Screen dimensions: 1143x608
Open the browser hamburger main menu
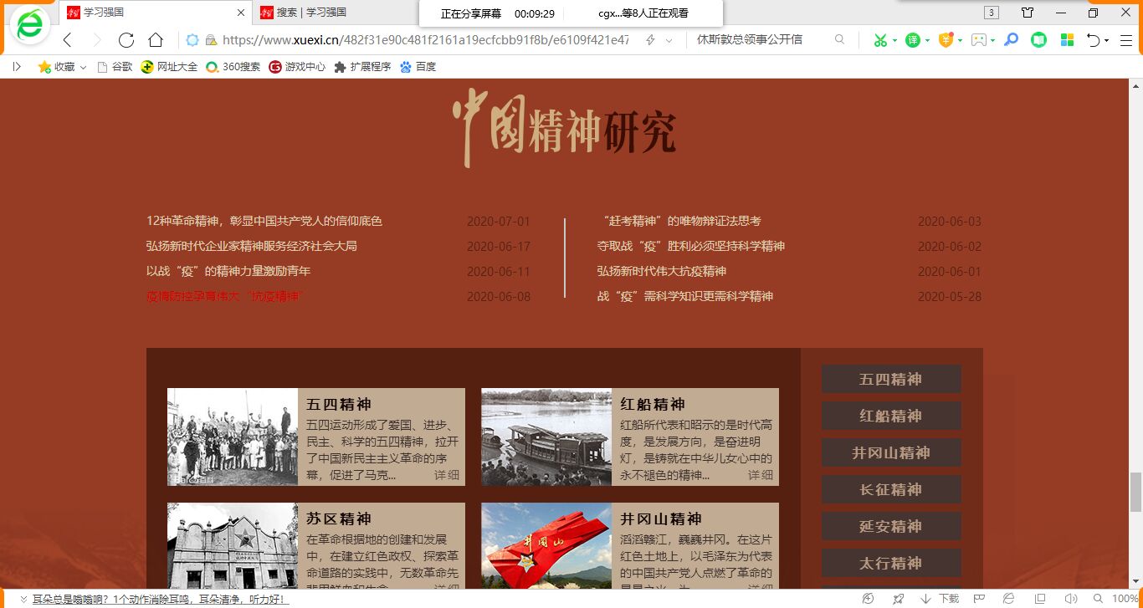click(x=1125, y=40)
